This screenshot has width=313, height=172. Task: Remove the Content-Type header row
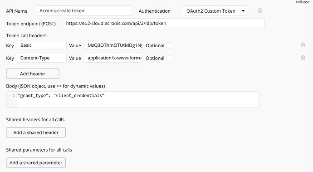click(303, 58)
